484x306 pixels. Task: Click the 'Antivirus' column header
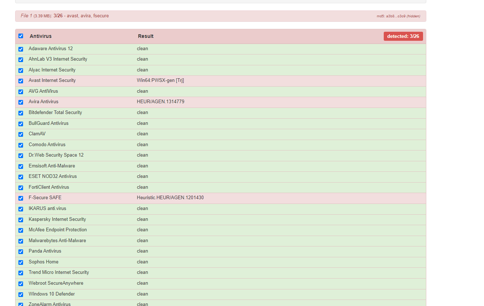41,36
